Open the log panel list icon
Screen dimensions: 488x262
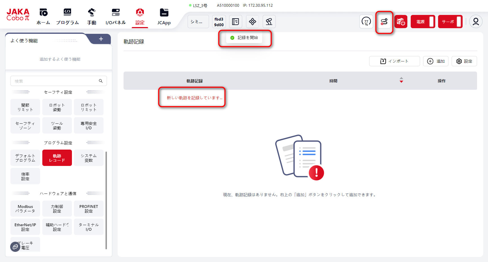coord(236,22)
